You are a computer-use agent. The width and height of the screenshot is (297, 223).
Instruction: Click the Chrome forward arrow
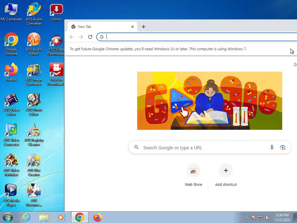[81, 37]
